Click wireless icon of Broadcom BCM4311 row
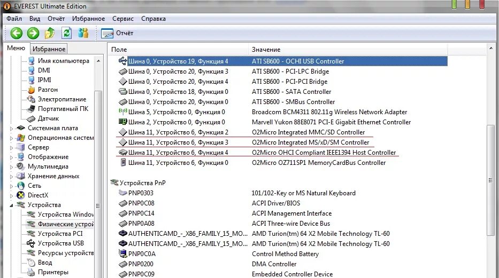The image size is (499, 278). 123,112
